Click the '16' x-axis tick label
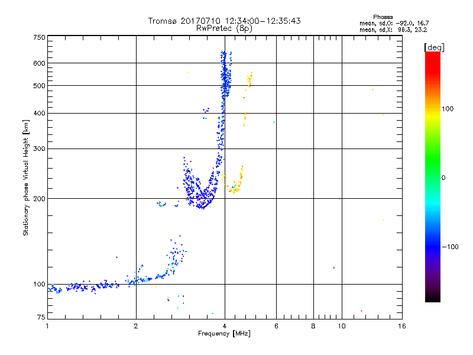Image resolution: width=473 pixels, height=355 pixels. tap(402, 326)
